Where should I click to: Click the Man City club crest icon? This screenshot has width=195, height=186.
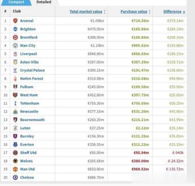15,45
